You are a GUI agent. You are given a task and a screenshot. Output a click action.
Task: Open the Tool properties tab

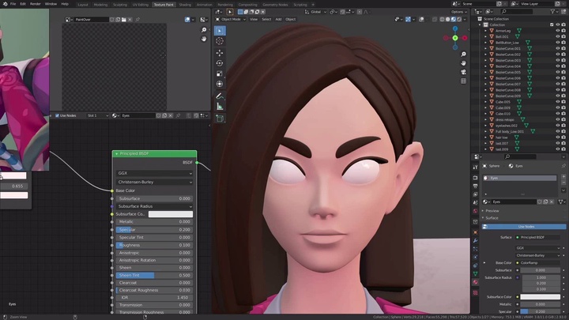(476, 168)
